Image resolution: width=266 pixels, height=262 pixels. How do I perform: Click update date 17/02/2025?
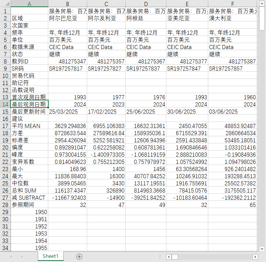tap(106, 111)
